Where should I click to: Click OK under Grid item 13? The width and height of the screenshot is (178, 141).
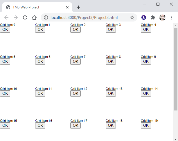(x=111, y=94)
